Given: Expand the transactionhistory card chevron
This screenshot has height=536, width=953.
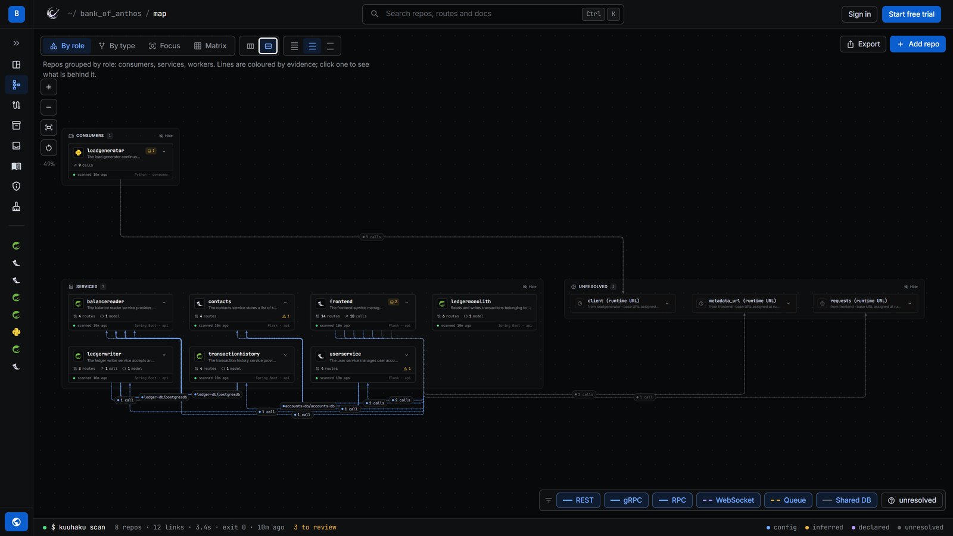Looking at the screenshot, I should click(285, 354).
